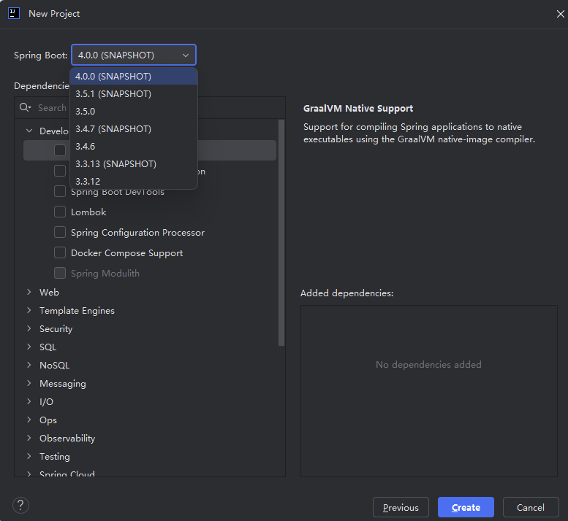Expand the Messaging category
This screenshot has width=568, height=521.
point(29,383)
